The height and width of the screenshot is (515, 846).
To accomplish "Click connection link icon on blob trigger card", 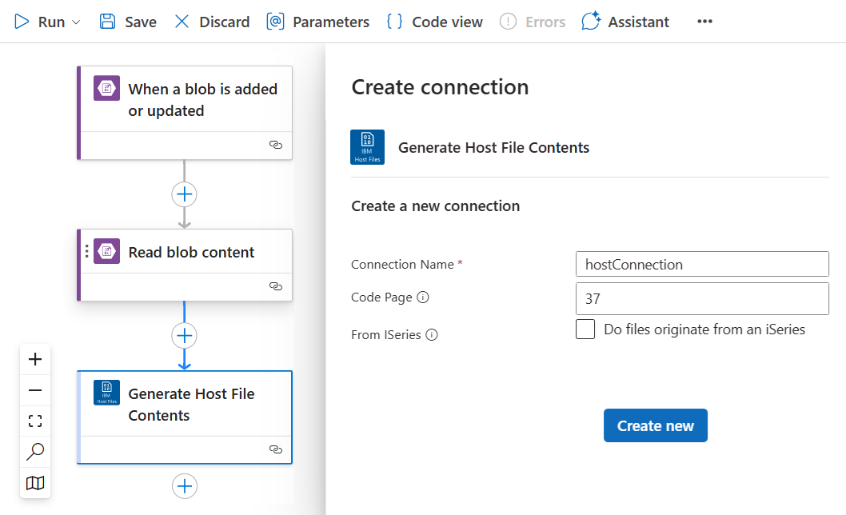I will 276,145.
